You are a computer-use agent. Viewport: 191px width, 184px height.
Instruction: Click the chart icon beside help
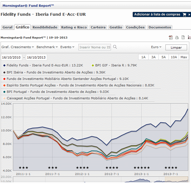[189, 37]
